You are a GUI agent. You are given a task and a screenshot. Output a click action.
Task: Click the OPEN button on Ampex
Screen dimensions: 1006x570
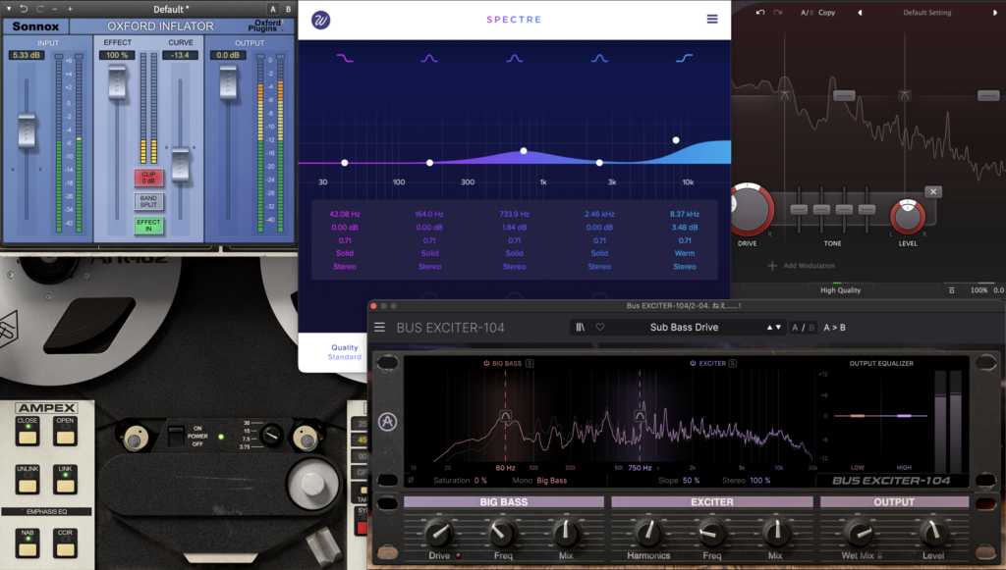click(x=65, y=437)
